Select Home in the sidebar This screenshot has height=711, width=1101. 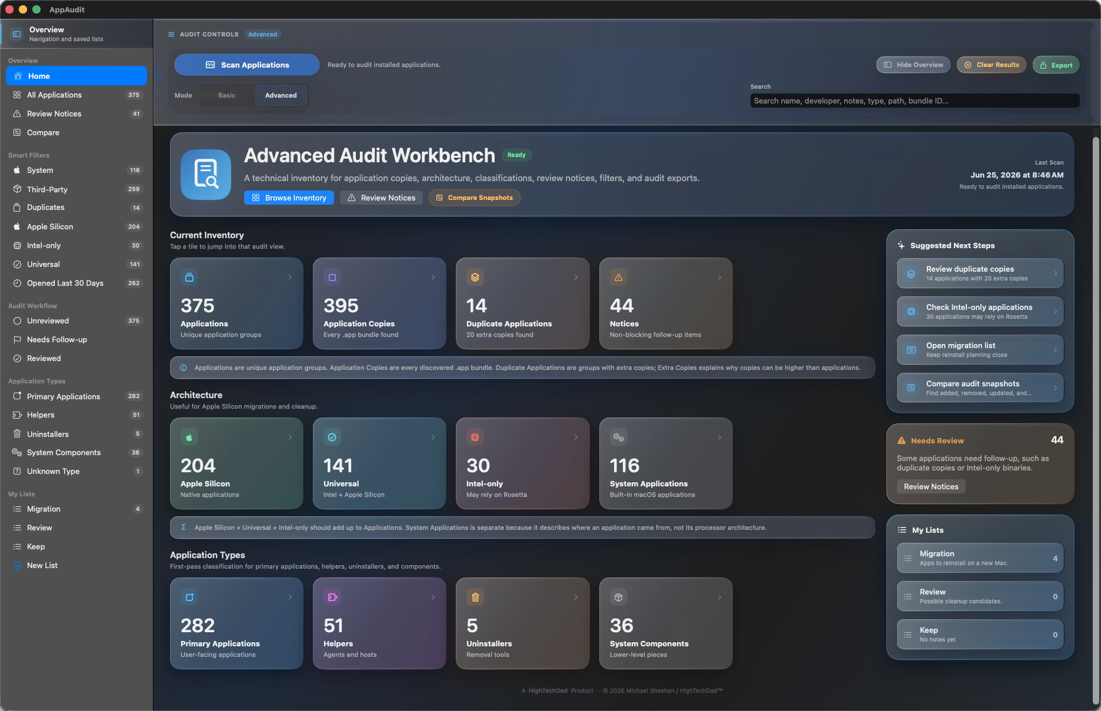click(x=76, y=76)
